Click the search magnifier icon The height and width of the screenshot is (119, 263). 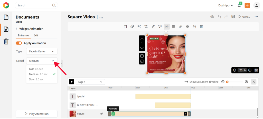[x=54, y=5]
